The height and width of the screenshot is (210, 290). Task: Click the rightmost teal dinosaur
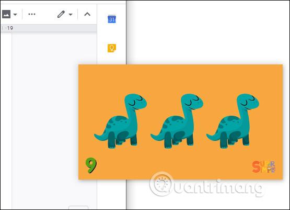click(x=233, y=121)
